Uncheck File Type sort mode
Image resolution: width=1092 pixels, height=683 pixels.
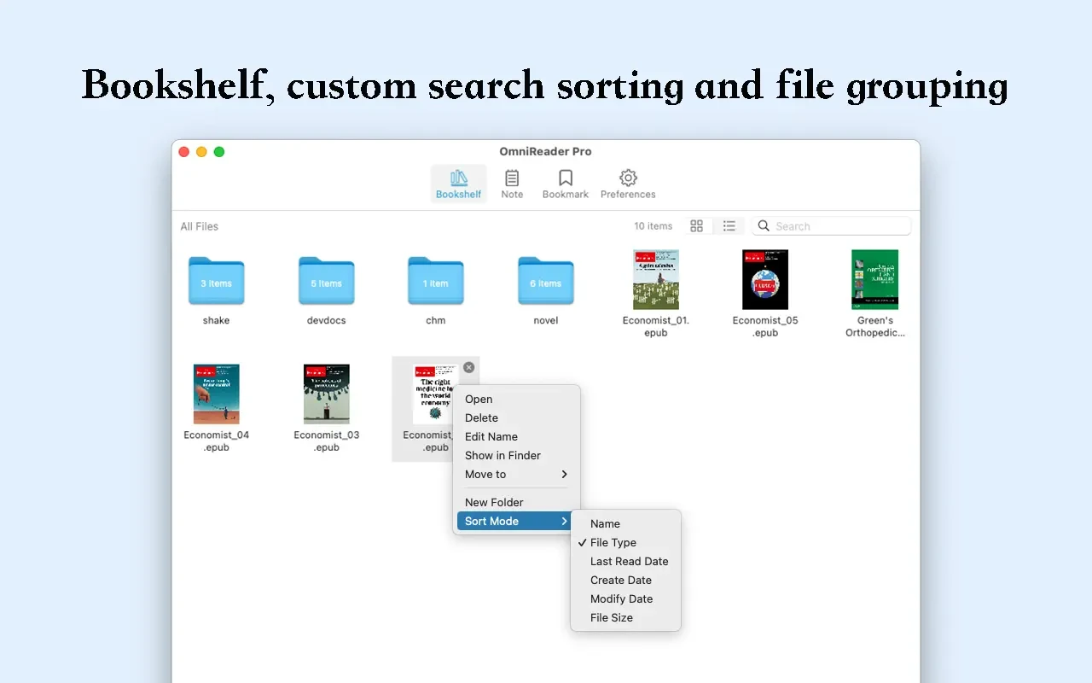[x=613, y=542]
